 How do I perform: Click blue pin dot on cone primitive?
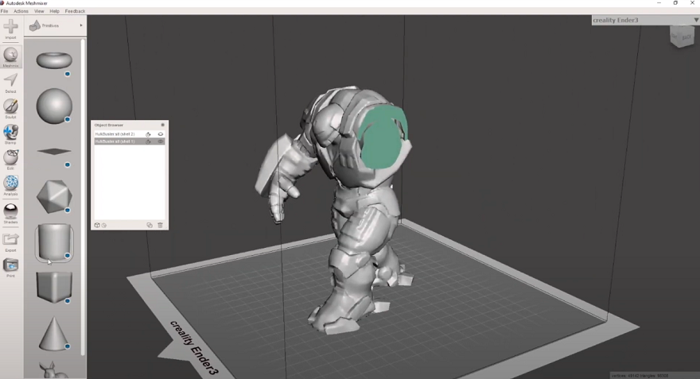click(x=68, y=346)
